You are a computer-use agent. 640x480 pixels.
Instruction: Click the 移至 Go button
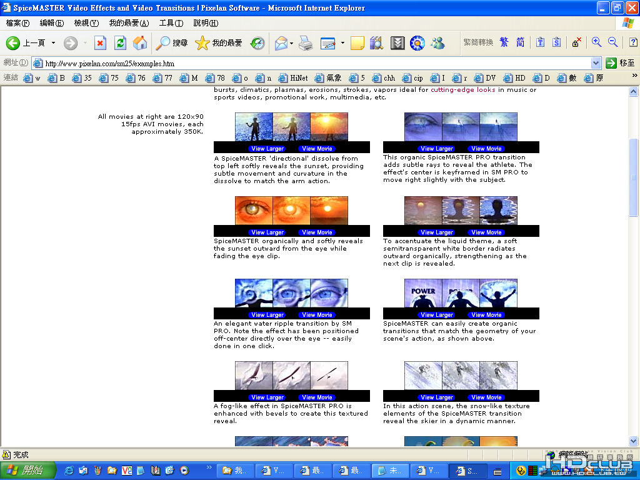tap(621, 63)
